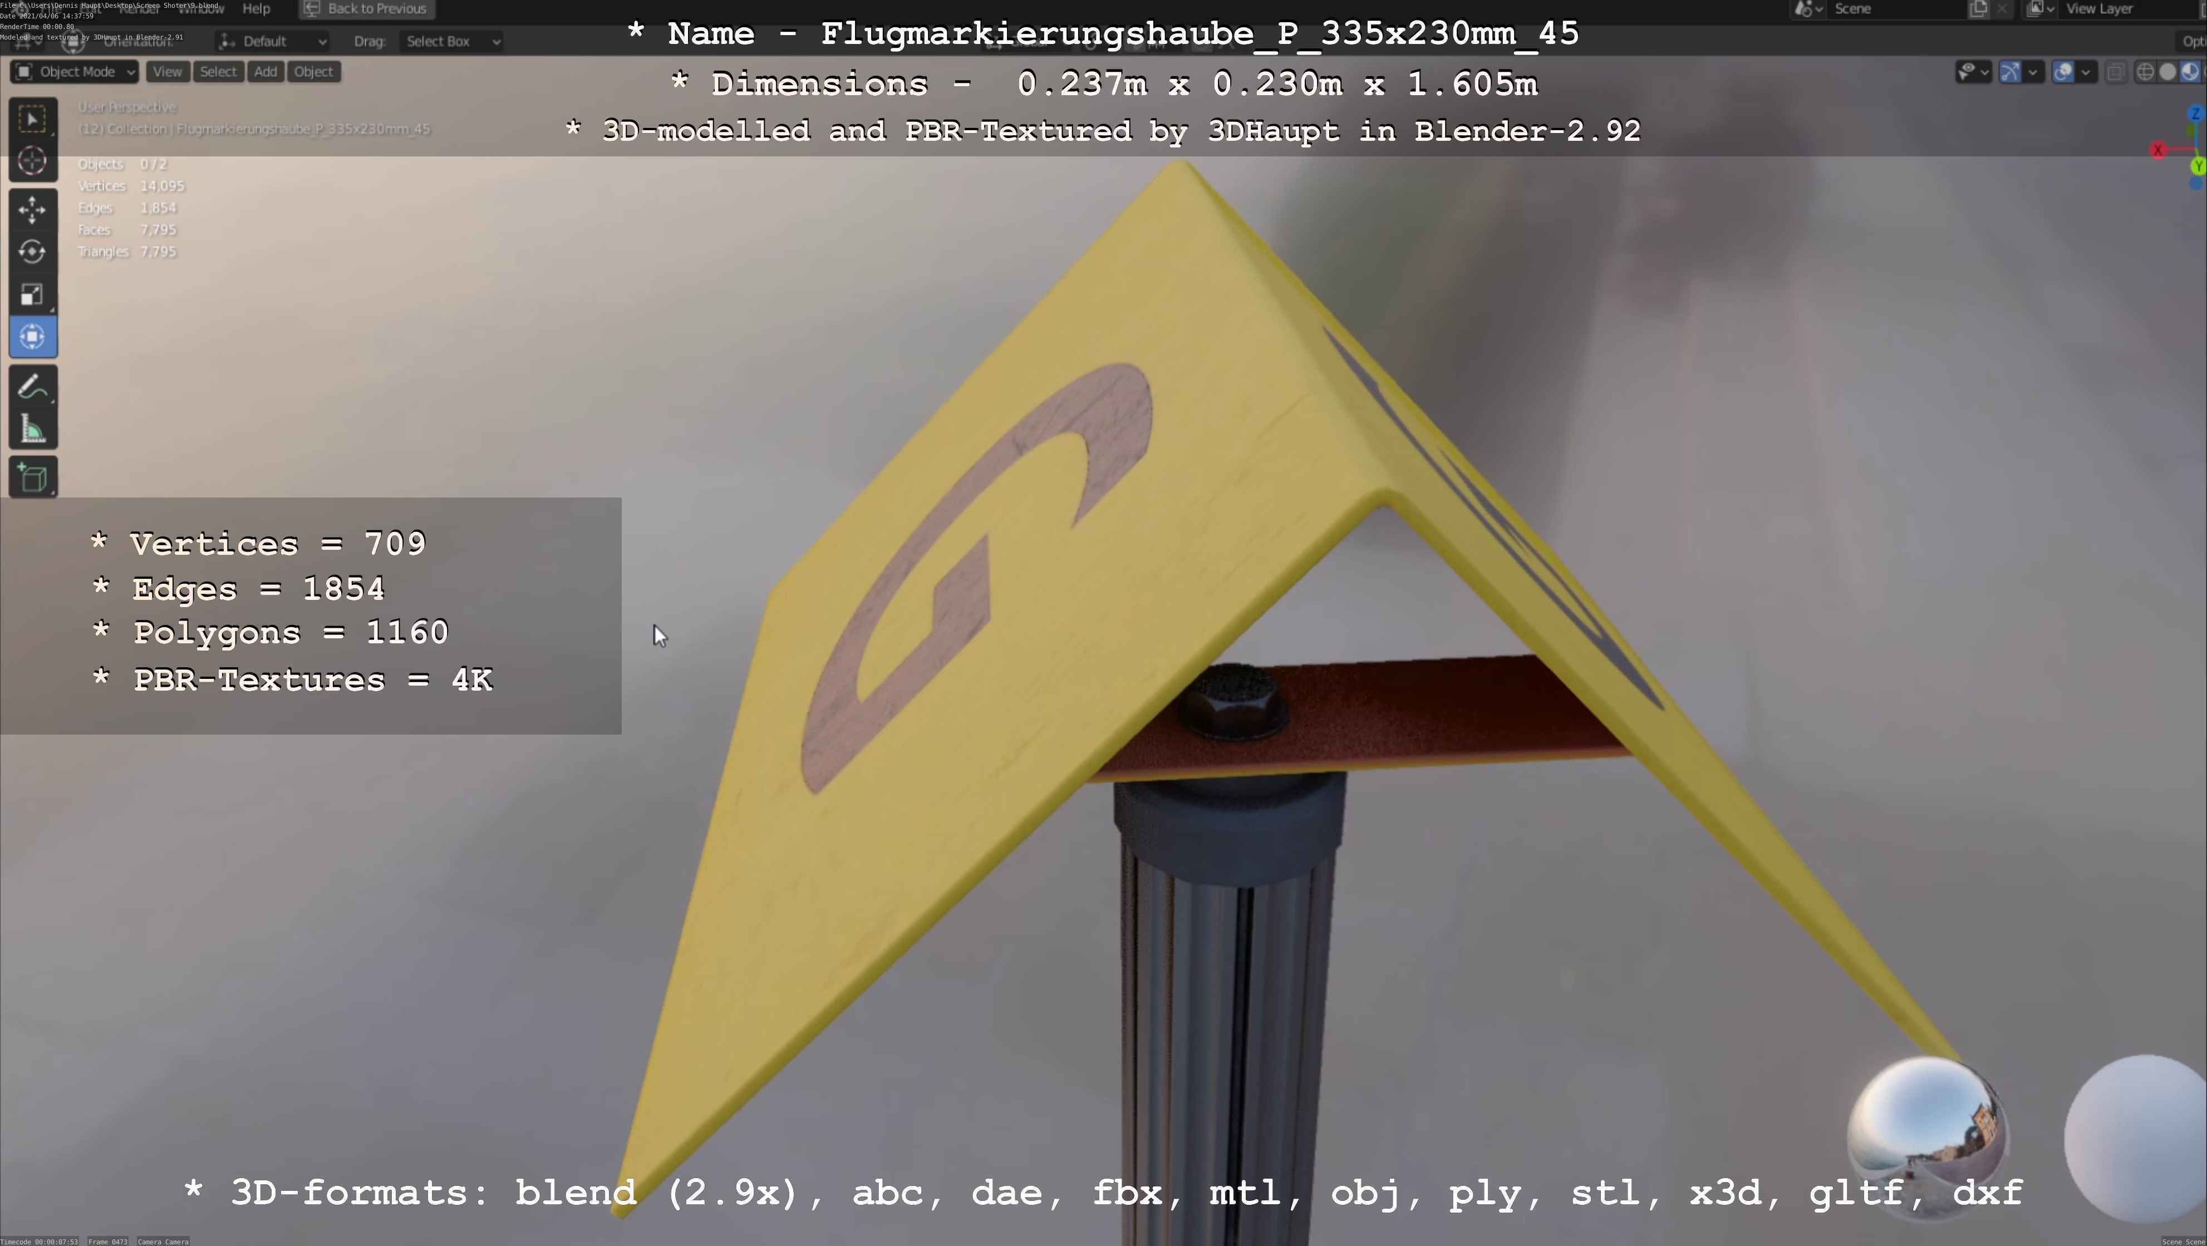Click the delete scene X icon
The height and width of the screenshot is (1246, 2207).
pyautogui.click(x=2002, y=8)
